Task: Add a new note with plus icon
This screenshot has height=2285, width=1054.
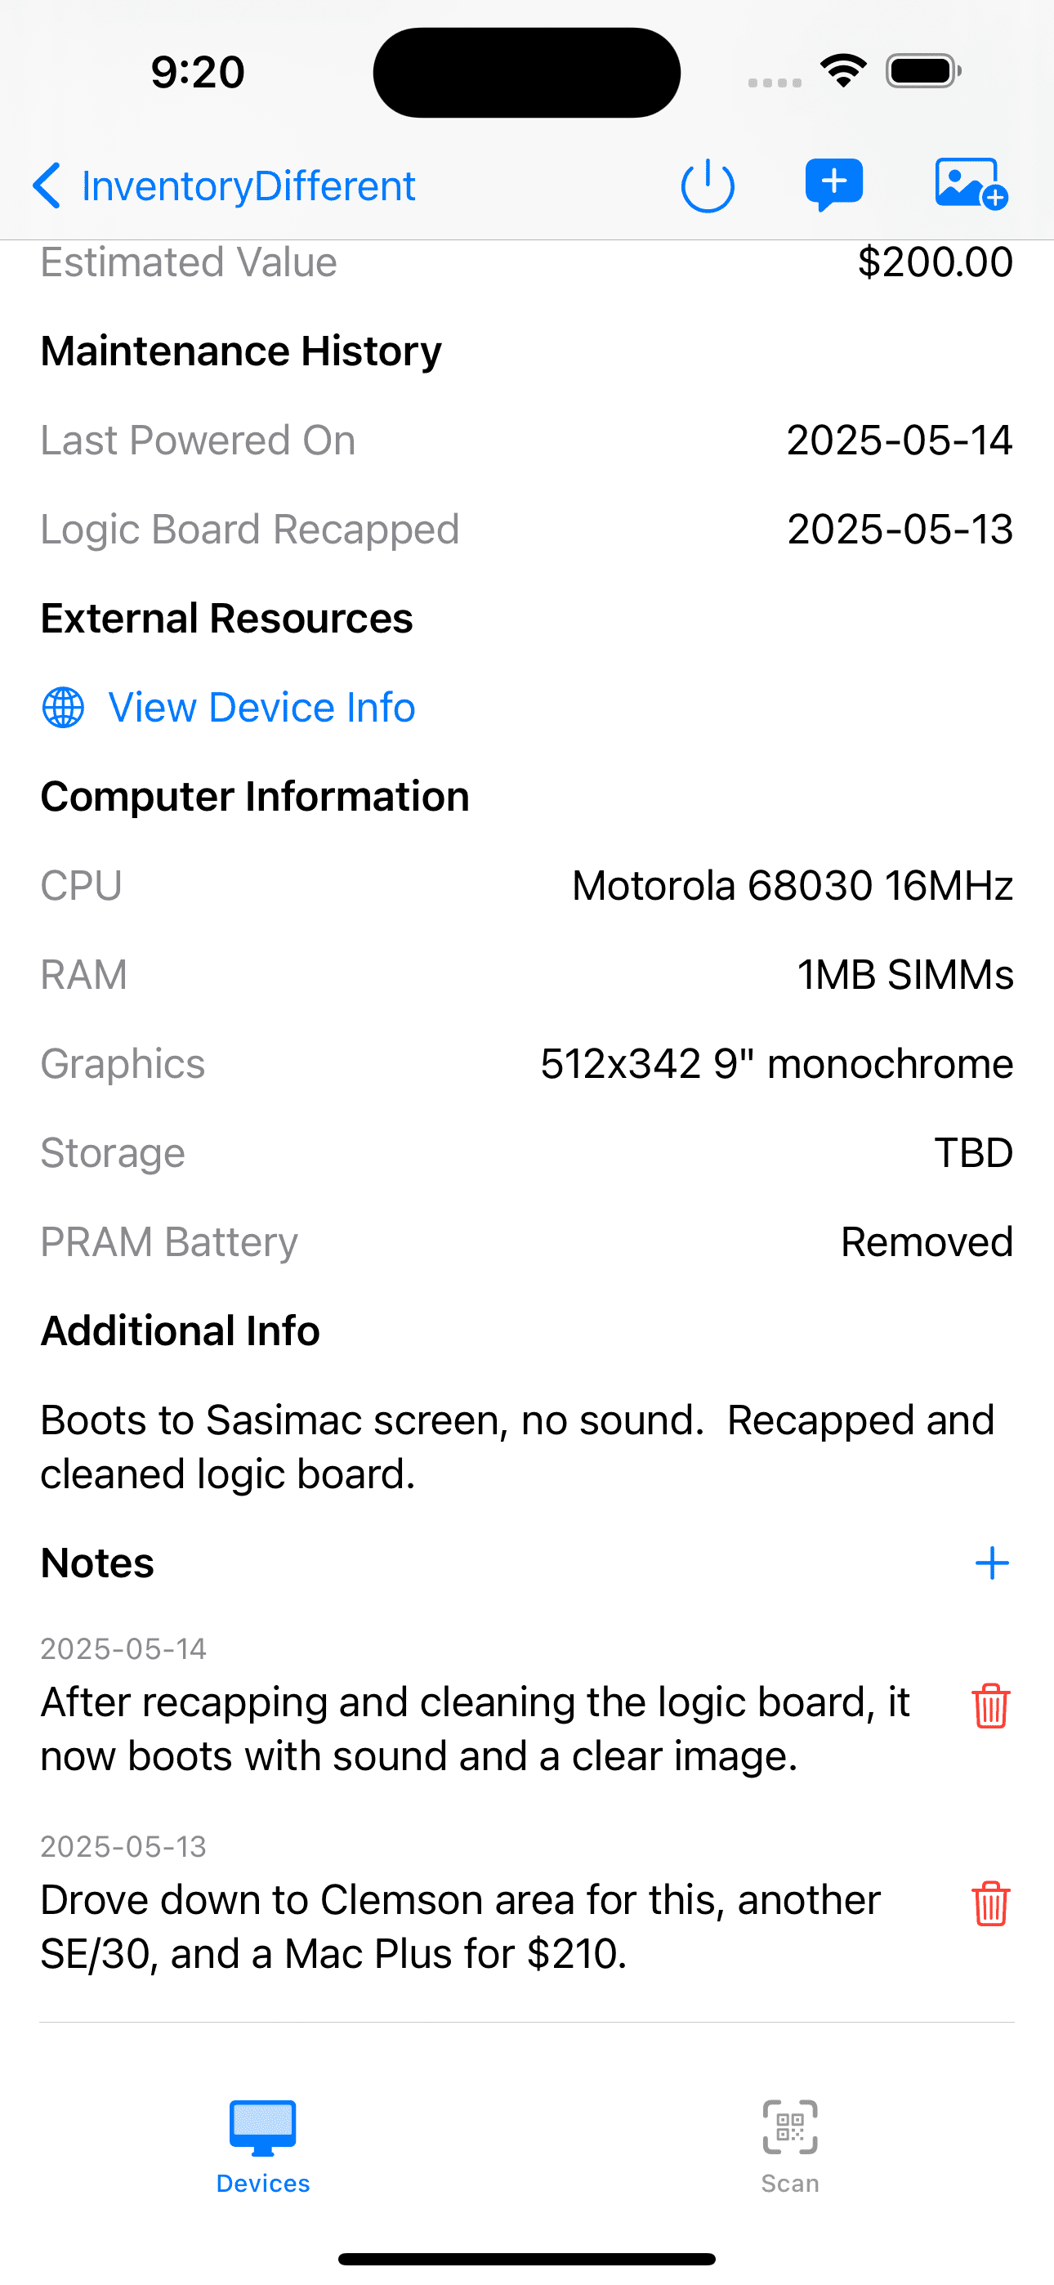Action: pyautogui.click(x=991, y=1563)
